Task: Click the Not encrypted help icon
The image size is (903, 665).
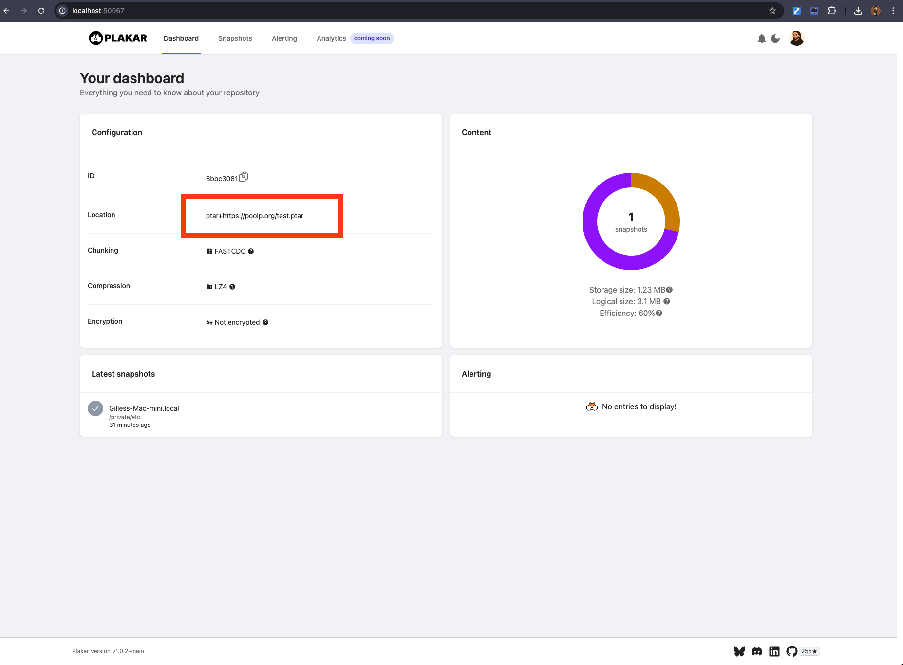Action: coord(265,322)
